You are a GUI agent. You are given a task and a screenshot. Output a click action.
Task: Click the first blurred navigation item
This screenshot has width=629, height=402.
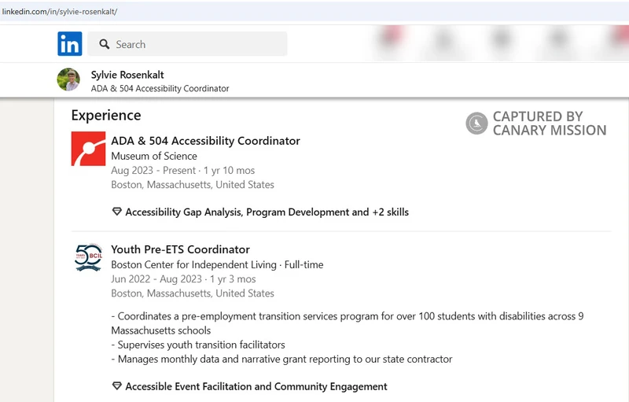pyautogui.click(x=391, y=39)
